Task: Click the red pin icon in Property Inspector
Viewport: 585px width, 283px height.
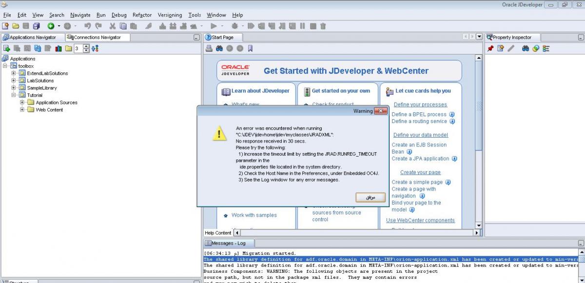Action: [490, 48]
